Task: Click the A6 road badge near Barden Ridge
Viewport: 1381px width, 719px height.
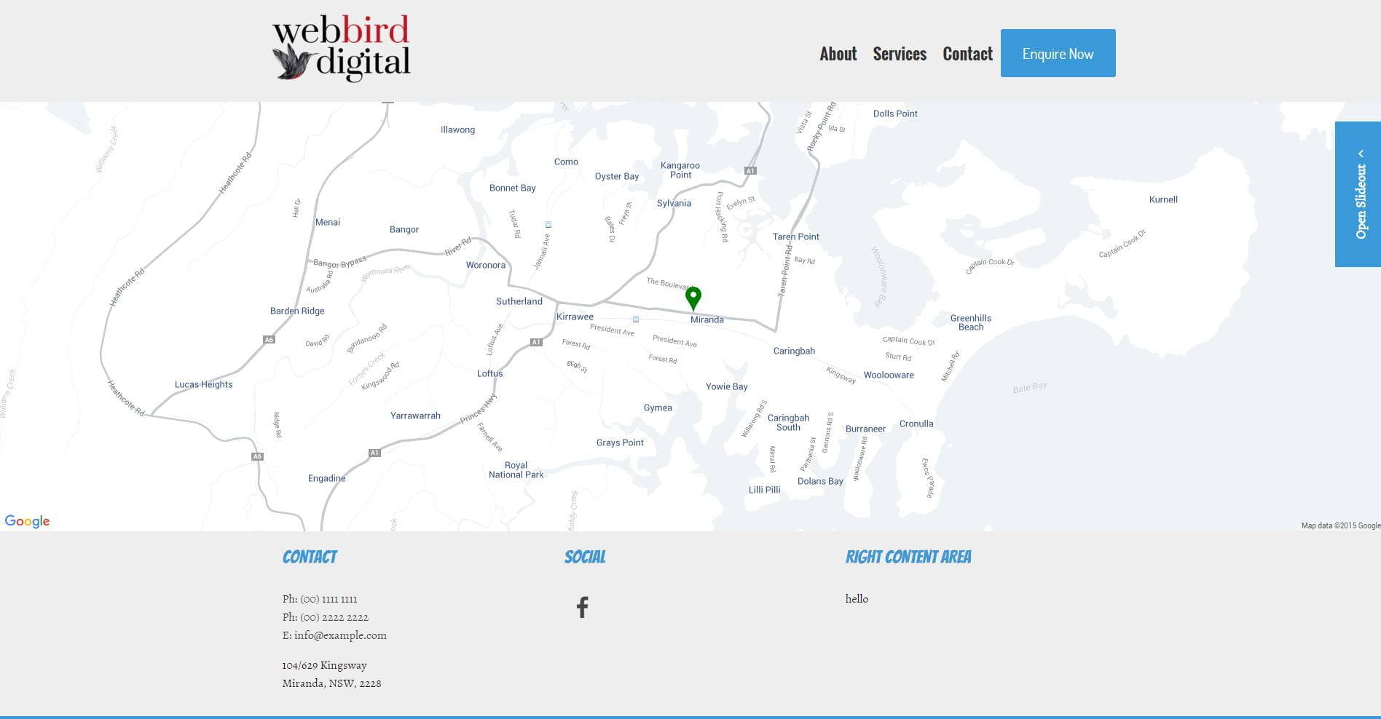Action: pos(269,340)
